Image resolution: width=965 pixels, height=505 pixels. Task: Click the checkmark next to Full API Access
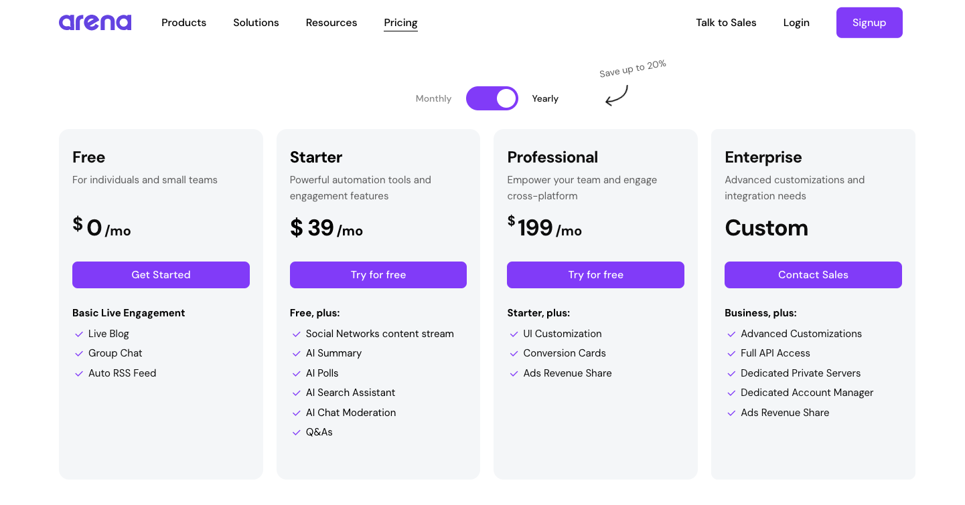click(x=731, y=353)
